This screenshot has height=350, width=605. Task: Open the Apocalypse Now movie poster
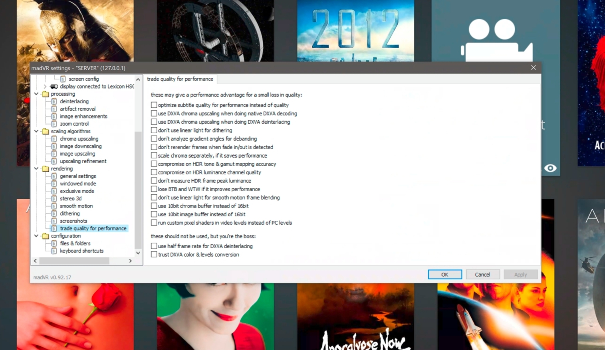pyautogui.click(x=355, y=316)
